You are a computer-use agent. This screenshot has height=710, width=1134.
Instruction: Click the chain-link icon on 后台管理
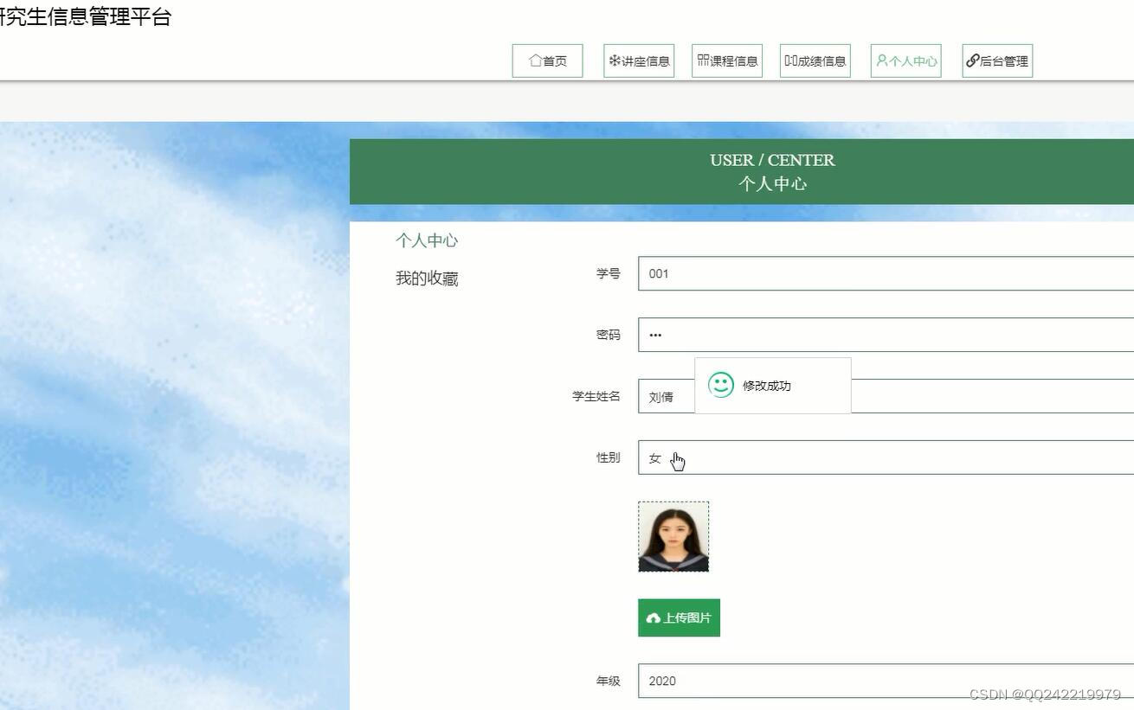point(971,61)
